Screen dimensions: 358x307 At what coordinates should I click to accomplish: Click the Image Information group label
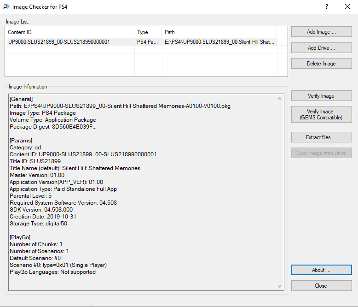pyautogui.click(x=28, y=87)
